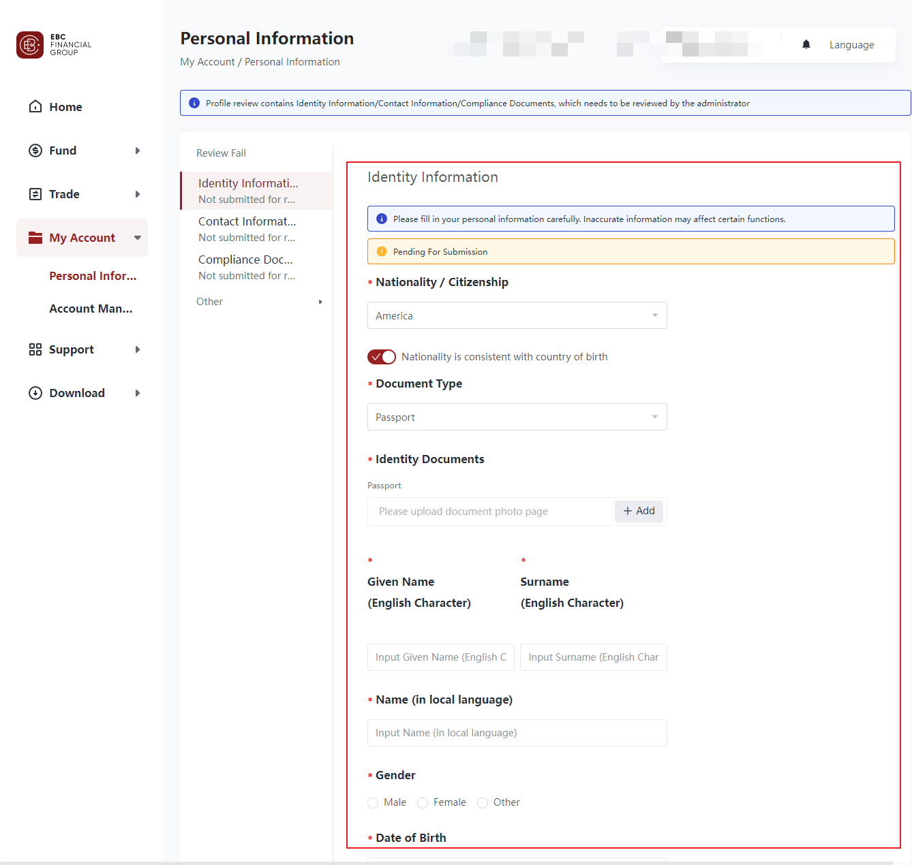Open the Nationality / Citizenship dropdown showing America
Image resolution: width=912 pixels, height=865 pixels.
point(516,315)
